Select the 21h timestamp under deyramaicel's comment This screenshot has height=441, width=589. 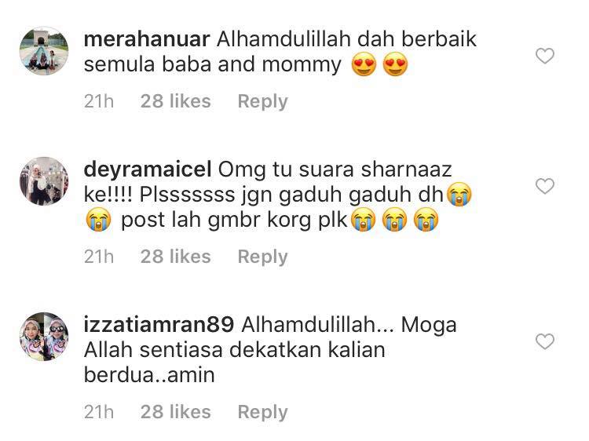coord(99,257)
